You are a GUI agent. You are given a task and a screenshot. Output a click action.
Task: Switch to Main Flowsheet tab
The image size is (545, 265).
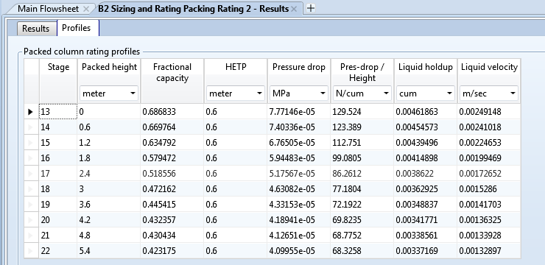pyautogui.click(x=48, y=9)
